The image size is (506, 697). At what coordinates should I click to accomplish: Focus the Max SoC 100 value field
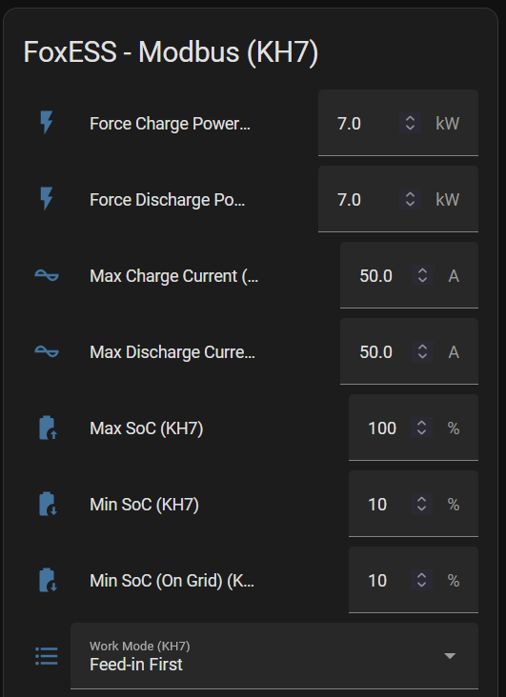click(382, 428)
